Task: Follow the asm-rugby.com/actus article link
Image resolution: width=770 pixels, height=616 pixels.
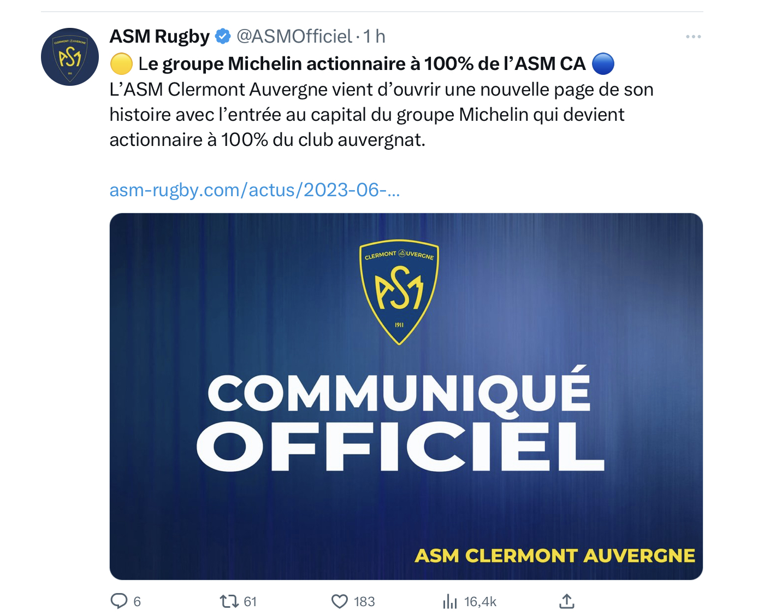Action: [254, 190]
